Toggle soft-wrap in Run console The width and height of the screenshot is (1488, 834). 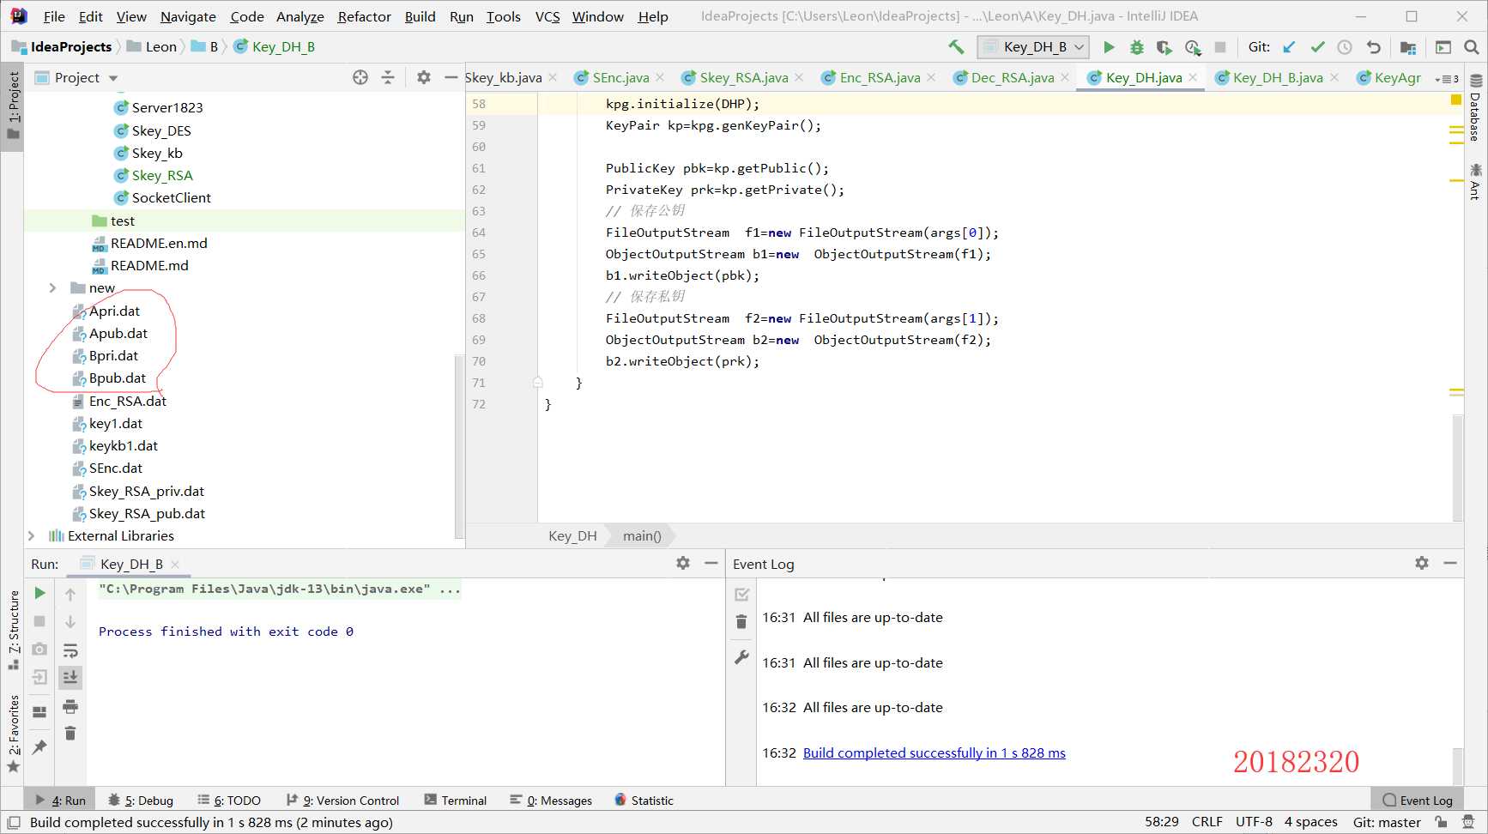(70, 650)
